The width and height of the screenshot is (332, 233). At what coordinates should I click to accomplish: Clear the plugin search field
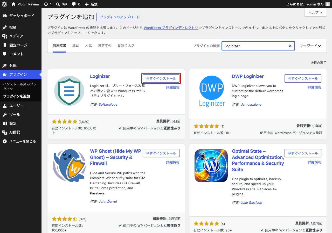coord(290,46)
